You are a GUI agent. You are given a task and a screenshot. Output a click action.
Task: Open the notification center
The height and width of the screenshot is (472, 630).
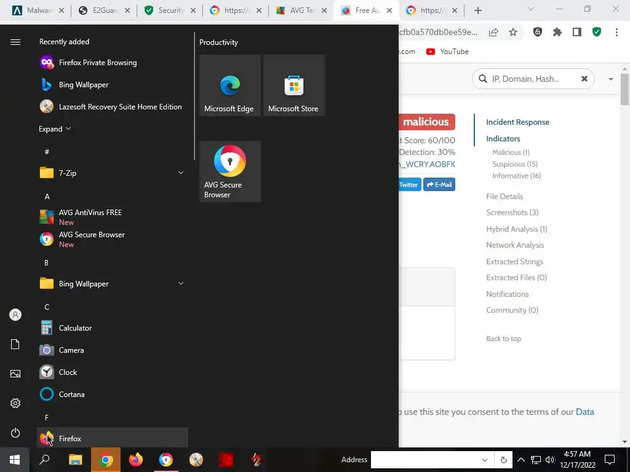tap(610, 460)
